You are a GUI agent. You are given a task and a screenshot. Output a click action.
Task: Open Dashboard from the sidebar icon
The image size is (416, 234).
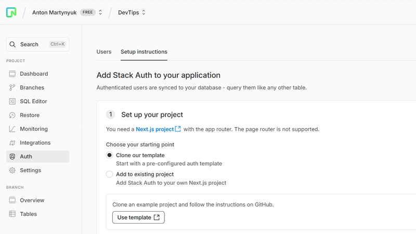point(12,74)
